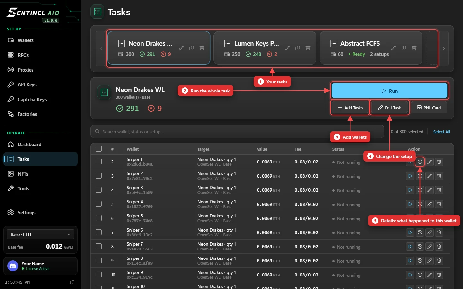Delete the Sniper 1 row
463x289 pixels.
click(x=439, y=162)
